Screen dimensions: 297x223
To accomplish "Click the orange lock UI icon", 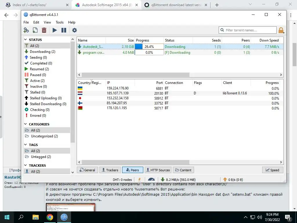I will (x=281, y=30).
